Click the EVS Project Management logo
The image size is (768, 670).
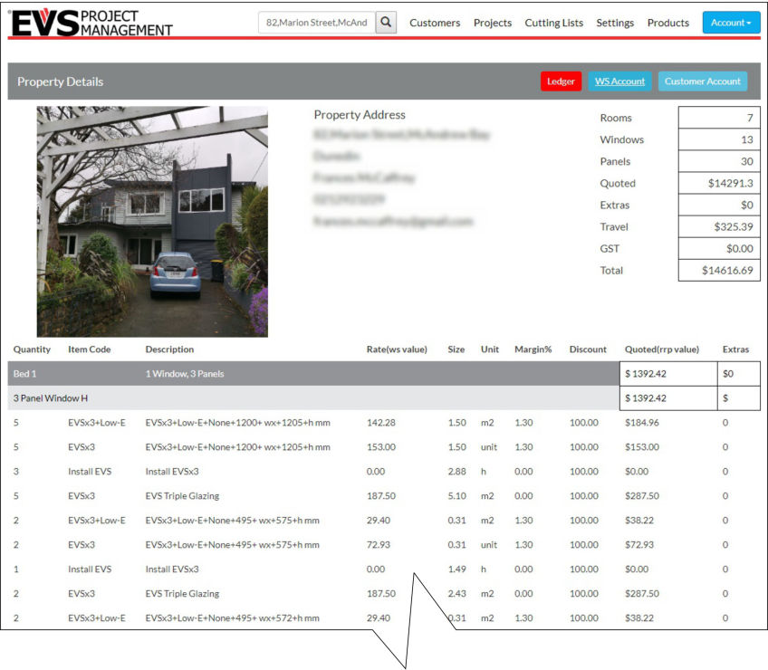point(91,23)
